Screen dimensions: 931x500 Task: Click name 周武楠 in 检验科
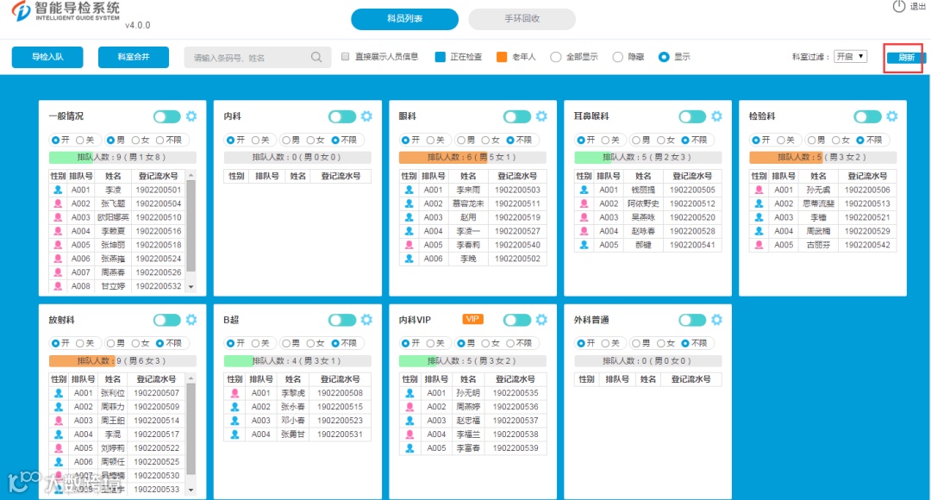818,231
